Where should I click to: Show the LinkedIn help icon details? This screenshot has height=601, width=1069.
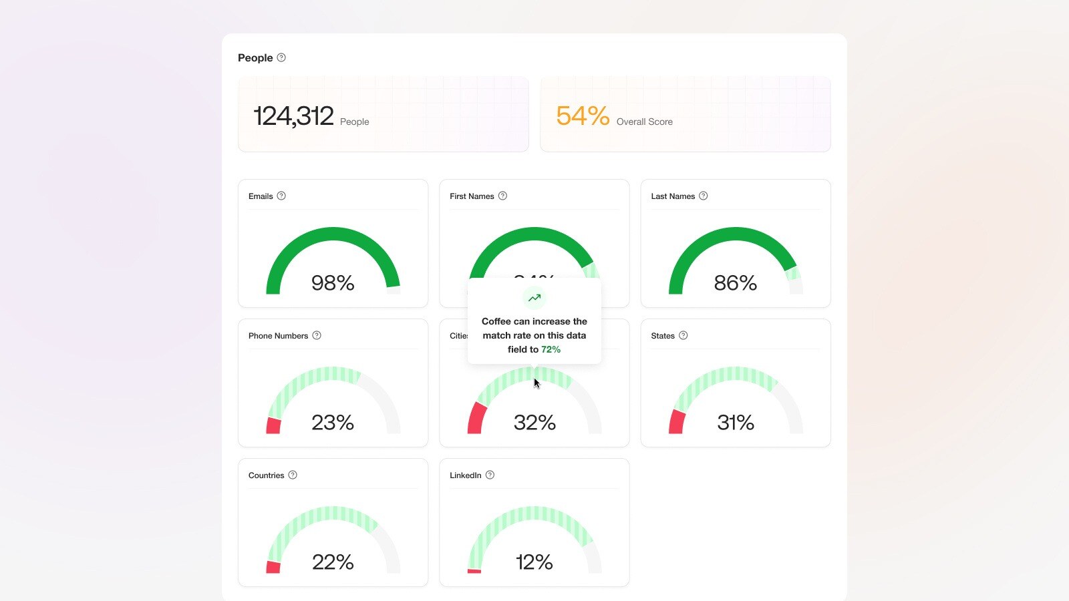click(490, 475)
